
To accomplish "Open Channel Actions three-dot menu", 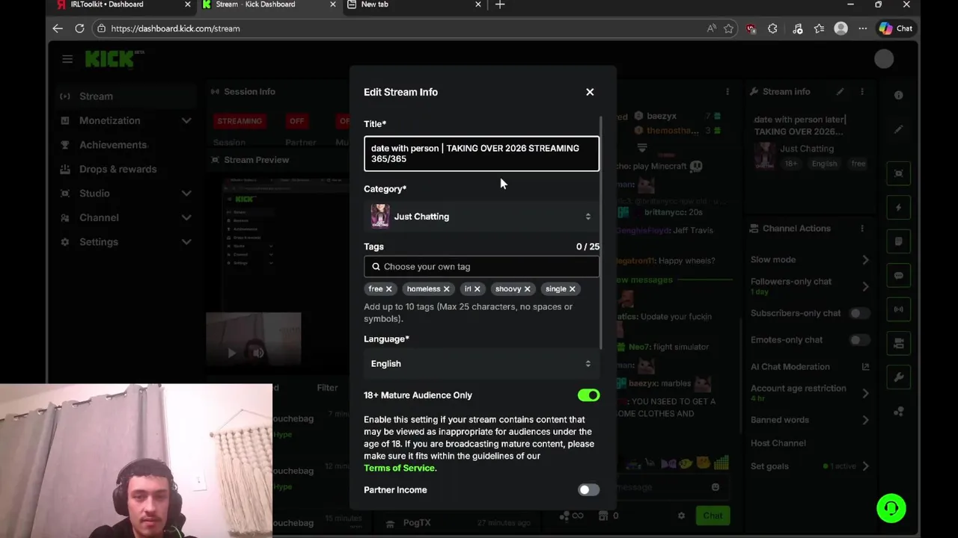I will (862, 229).
